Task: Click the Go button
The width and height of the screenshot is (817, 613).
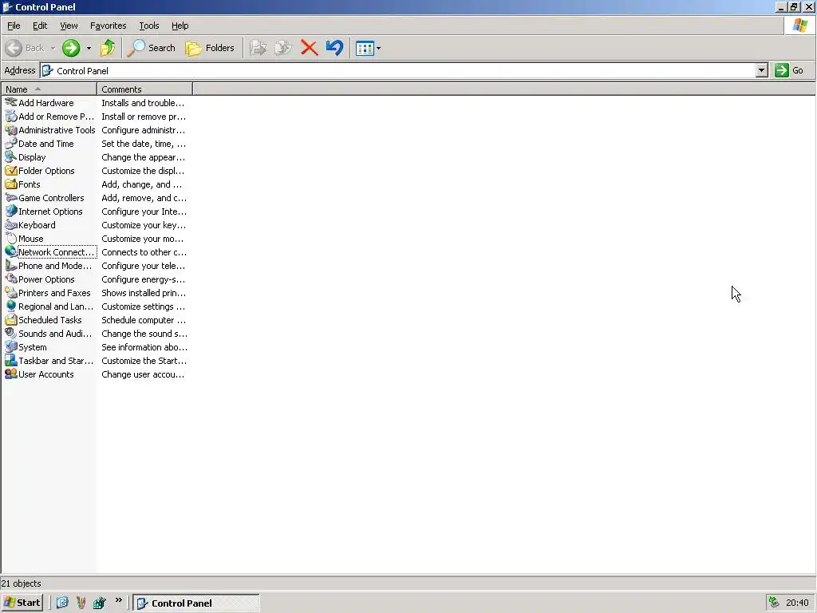Action: pyautogui.click(x=789, y=70)
